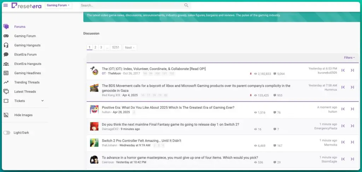
Task: Jump to first post of Switch 2 Pro Controller thread
Action: pos(343,142)
